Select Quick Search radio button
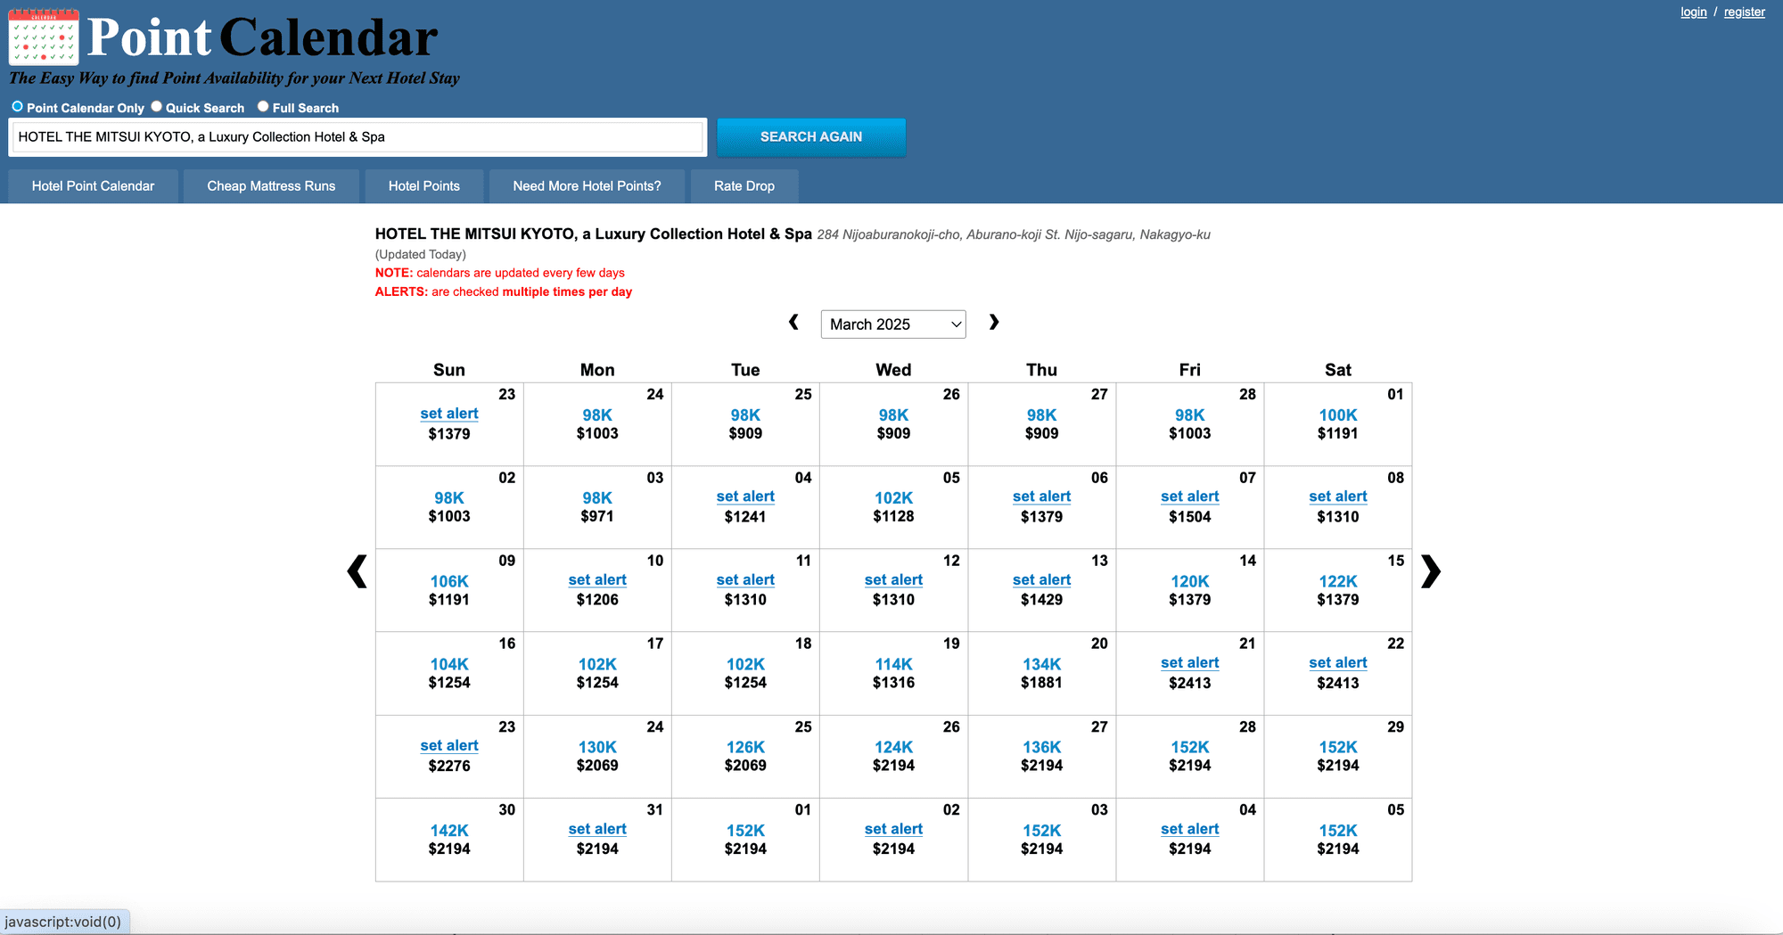This screenshot has height=935, width=1783. click(x=157, y=106)
